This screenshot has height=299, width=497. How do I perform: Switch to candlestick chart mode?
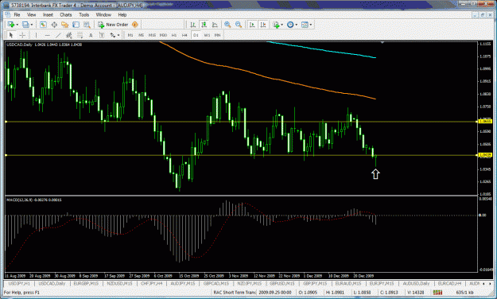(x=204, y=25)
